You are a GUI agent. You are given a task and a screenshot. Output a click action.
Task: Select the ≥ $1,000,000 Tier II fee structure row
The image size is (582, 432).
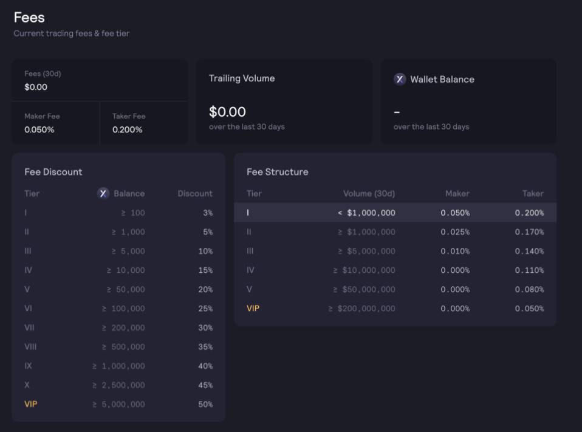coord(395,231)
